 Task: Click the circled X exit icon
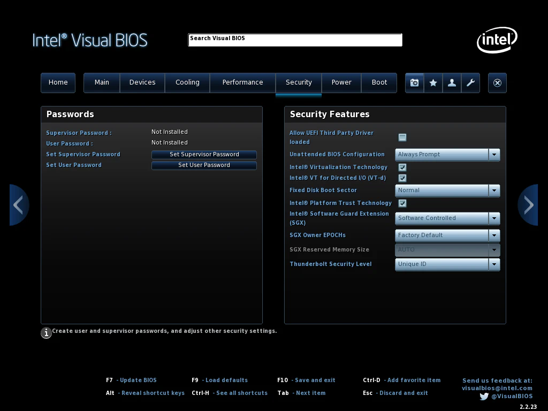[x=497, y=83]
